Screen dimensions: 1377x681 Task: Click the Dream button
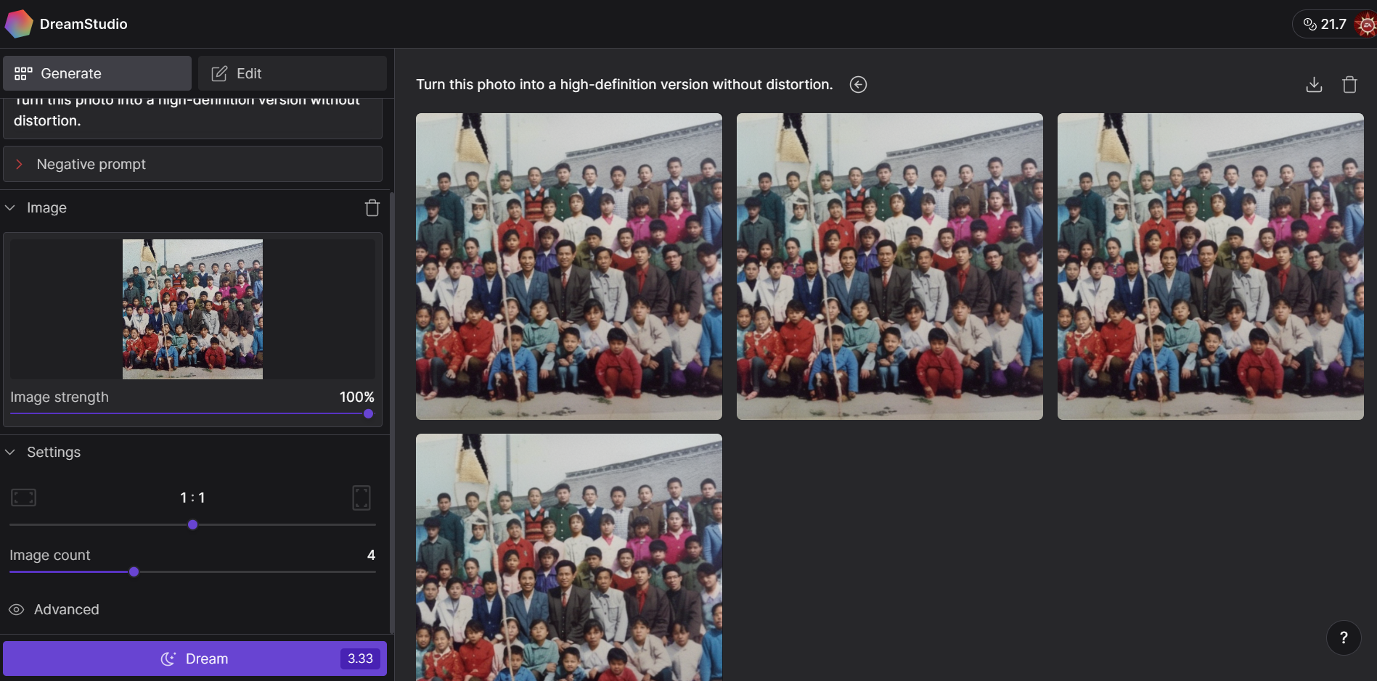[x=195, y=659]
